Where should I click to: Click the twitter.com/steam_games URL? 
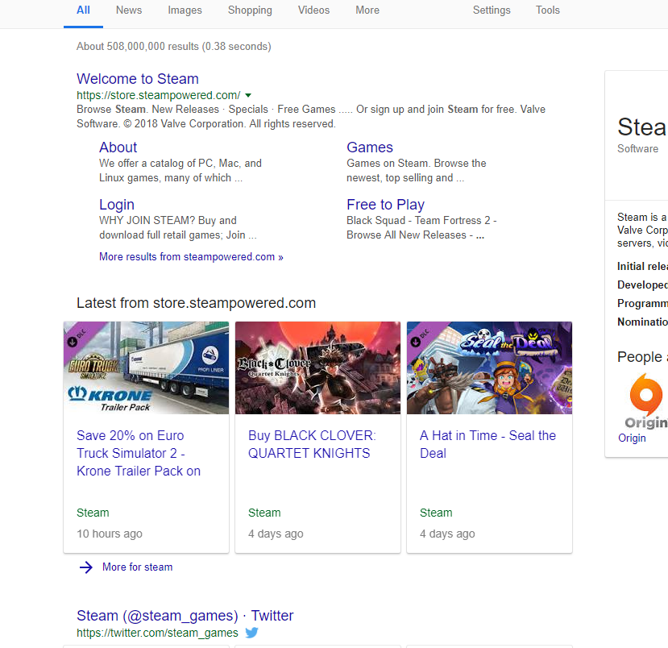pos(157,633)
